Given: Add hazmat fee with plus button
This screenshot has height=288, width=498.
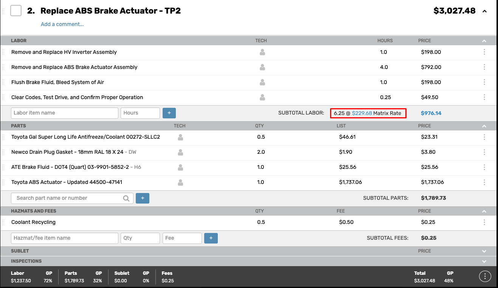Looking at the screenshot, I should click(211, 238).
